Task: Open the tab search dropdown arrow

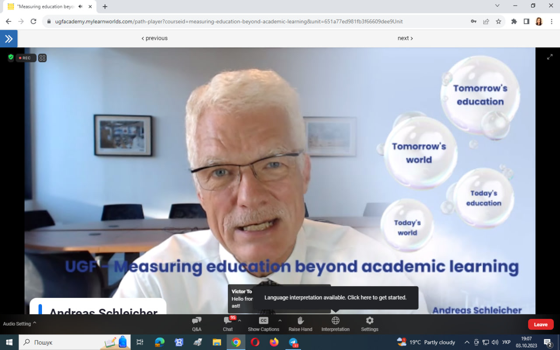Action: (497, 6)
